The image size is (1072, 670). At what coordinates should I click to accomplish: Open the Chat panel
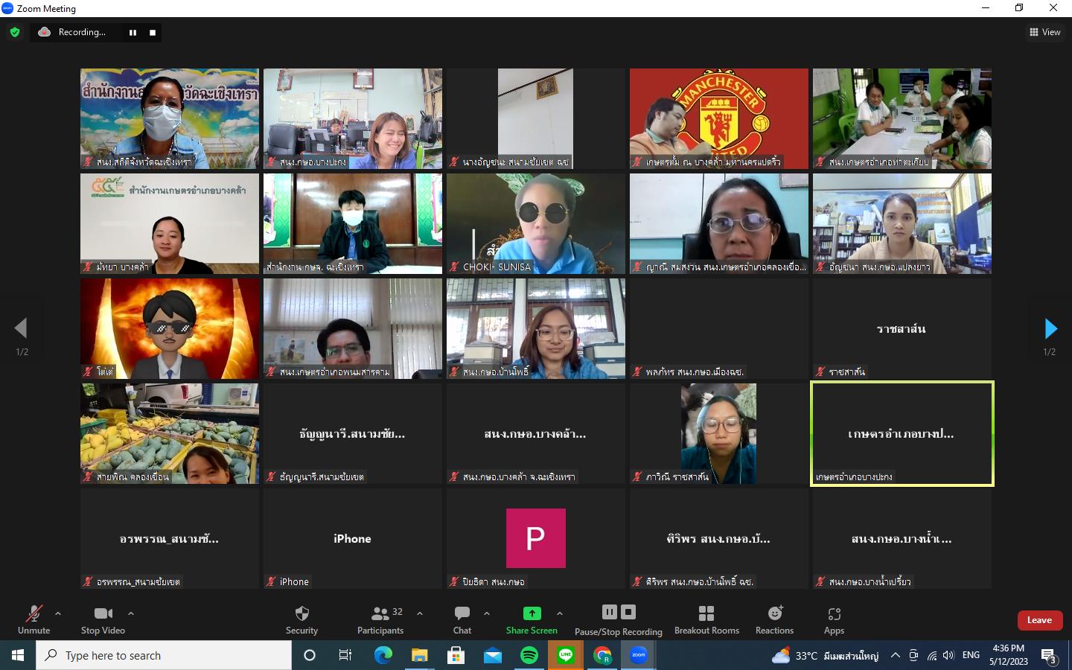[x=462, y=614]
